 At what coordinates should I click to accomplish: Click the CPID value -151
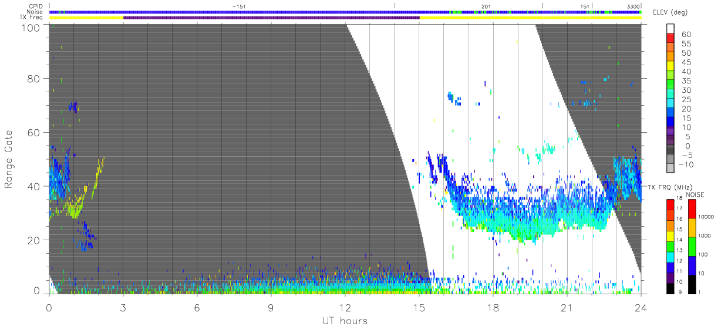pos(238,6)
